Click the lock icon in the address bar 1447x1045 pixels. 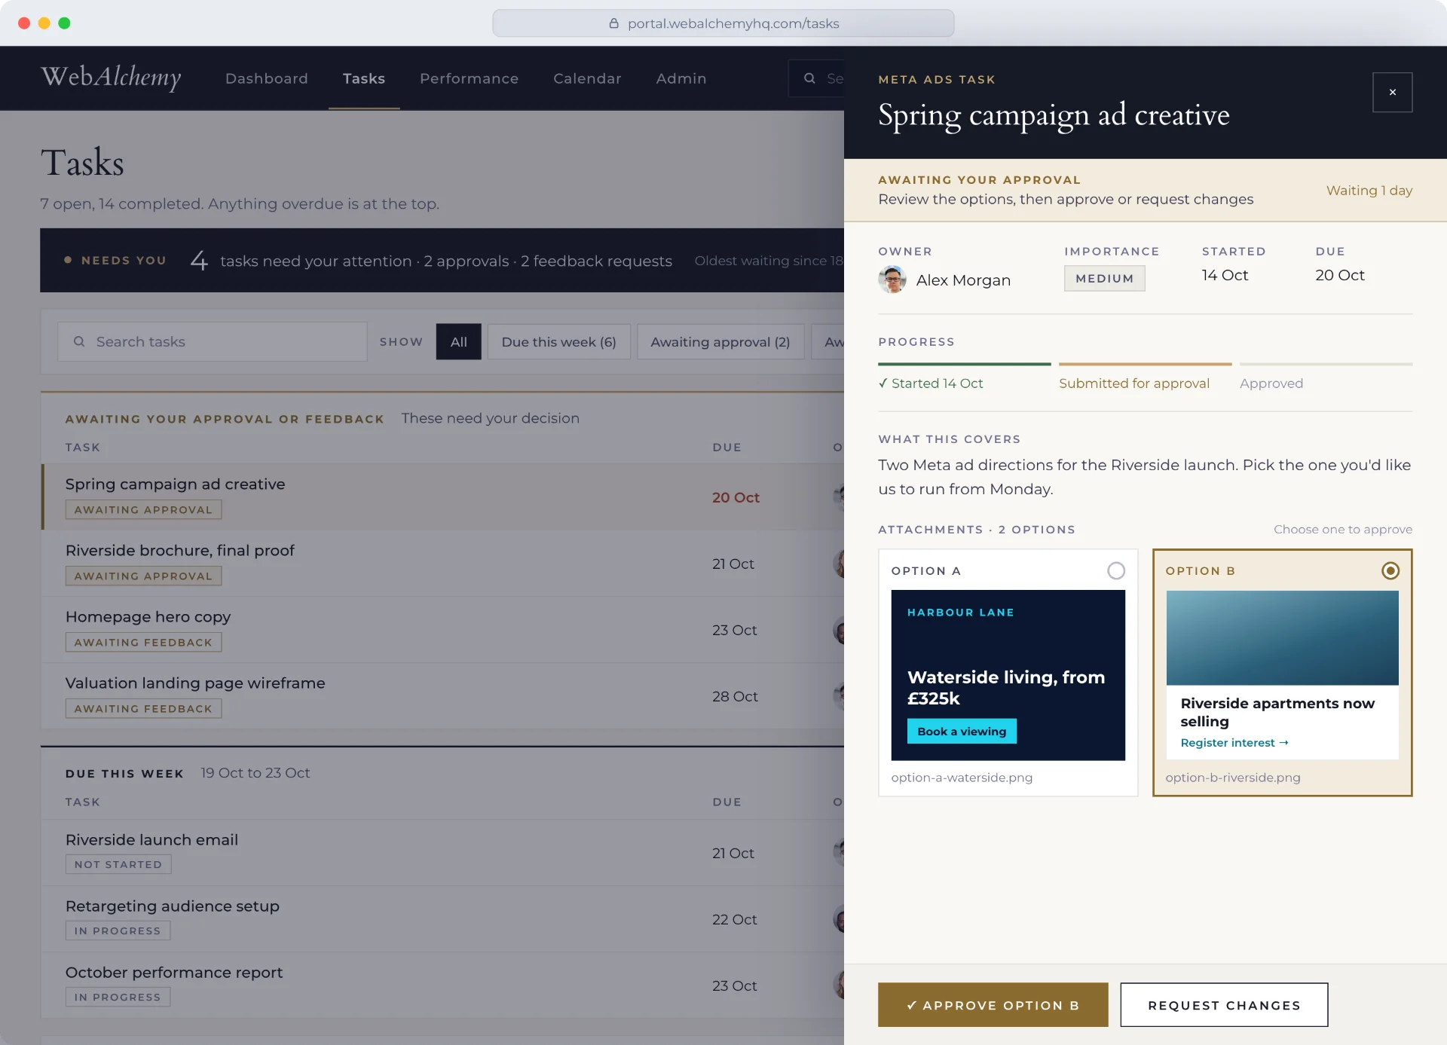click(x=613, y=23)
